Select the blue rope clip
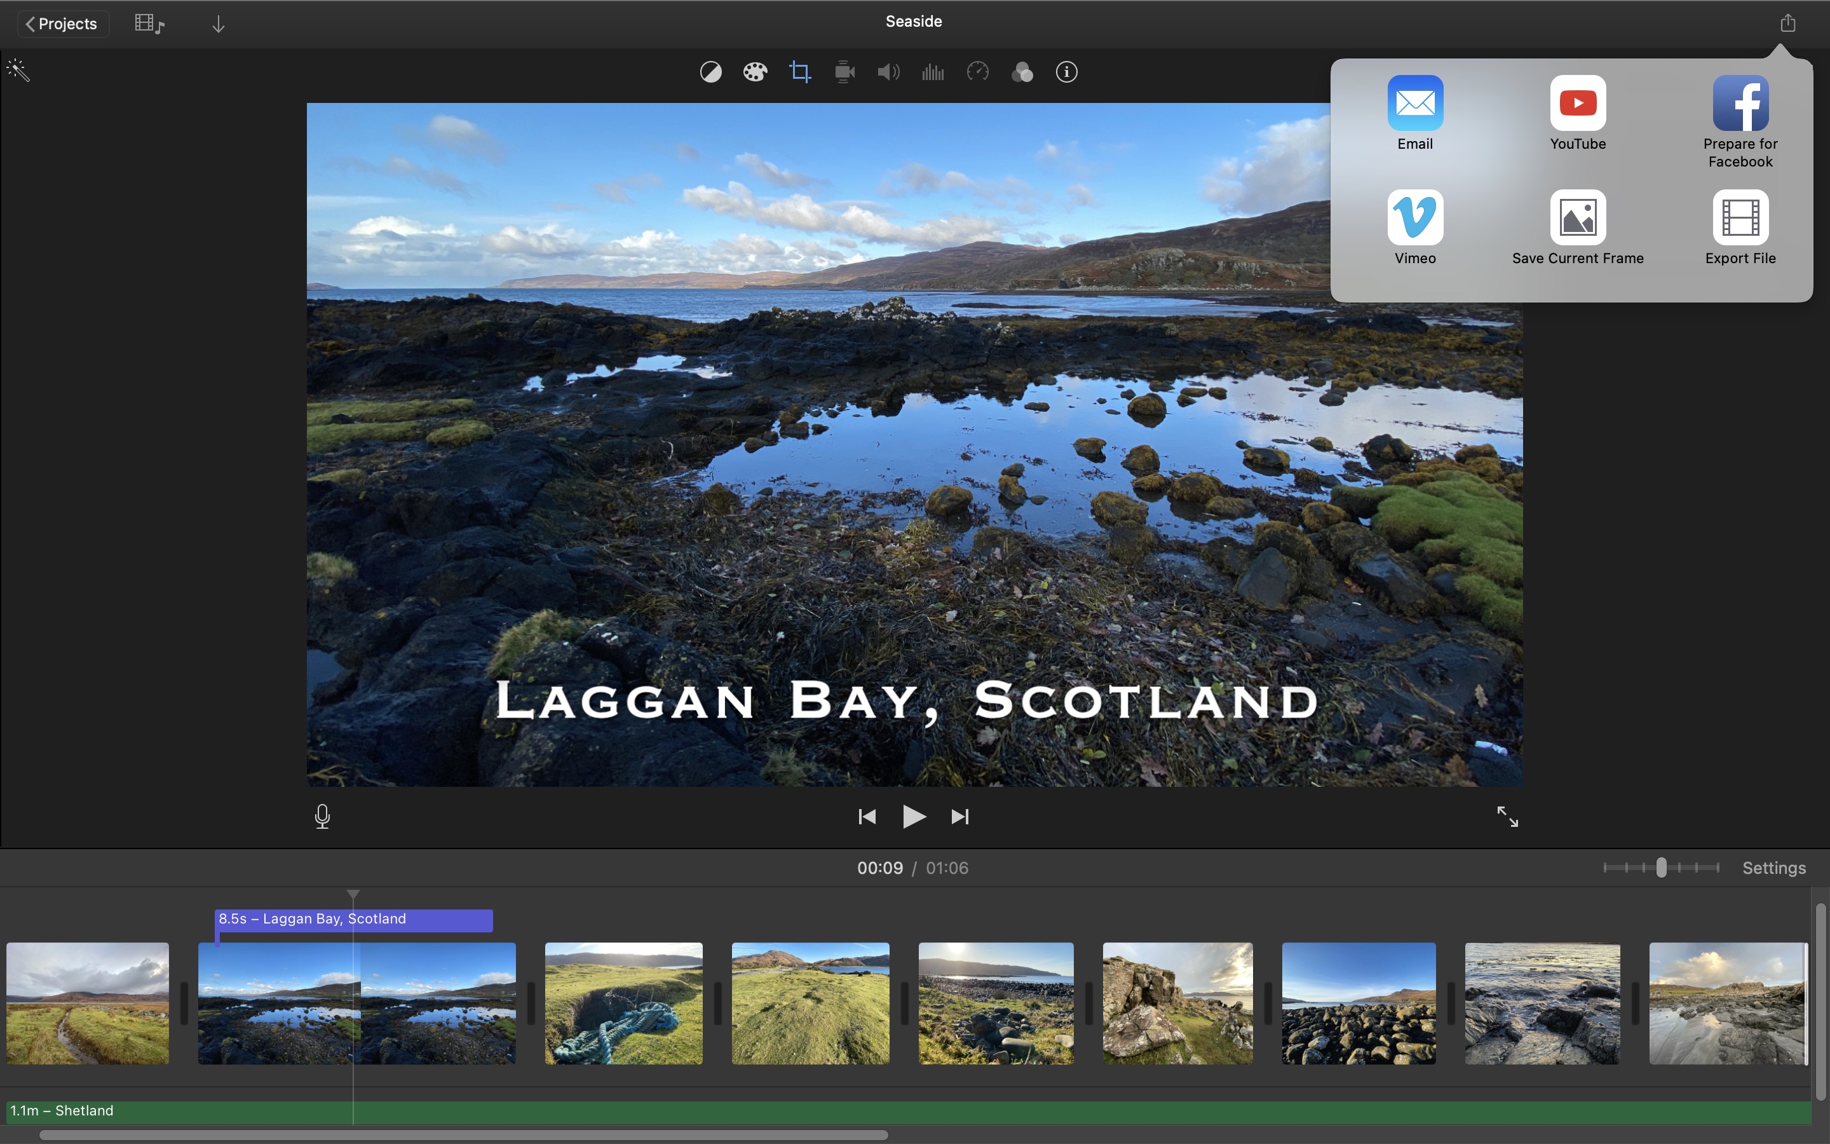 click(624, 1004)
